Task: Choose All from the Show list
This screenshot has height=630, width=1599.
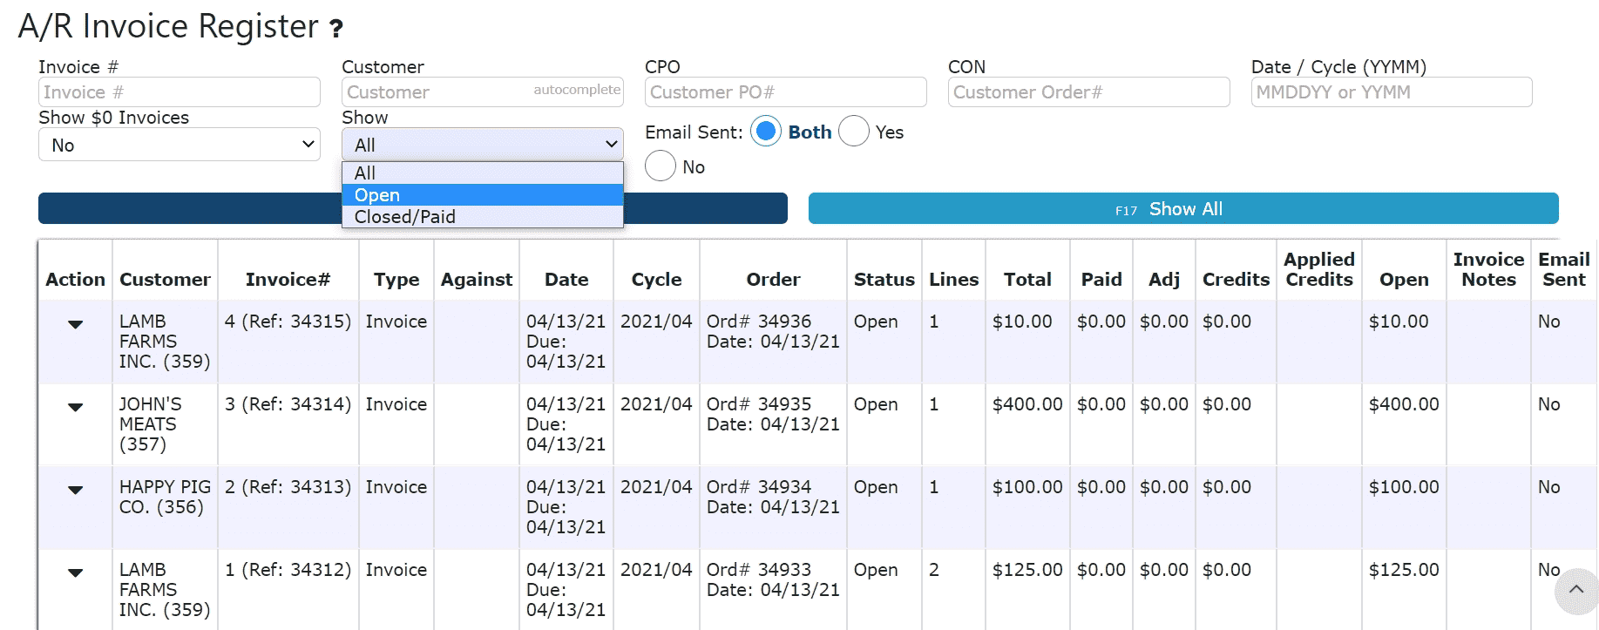Action: click(482, 173)
